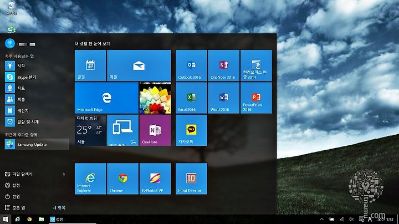Open Chrome from the taskbar
The height and width of the screenshot is (224, 399).
(29, 219)
